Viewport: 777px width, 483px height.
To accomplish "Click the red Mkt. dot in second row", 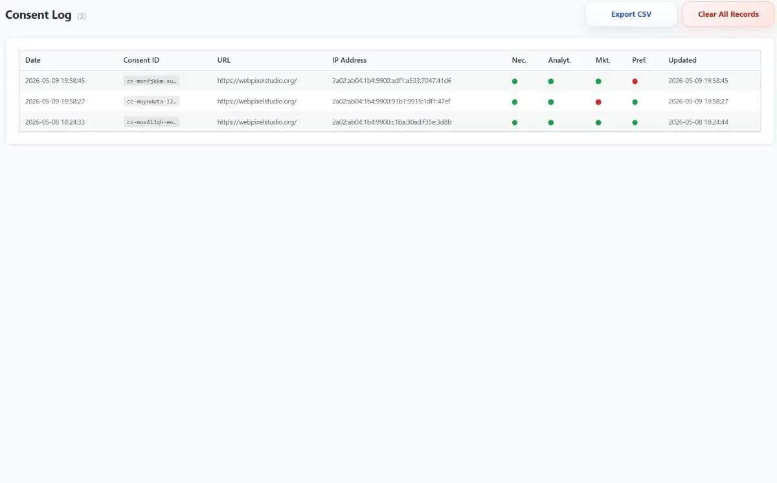I will [x=598, y=102].
